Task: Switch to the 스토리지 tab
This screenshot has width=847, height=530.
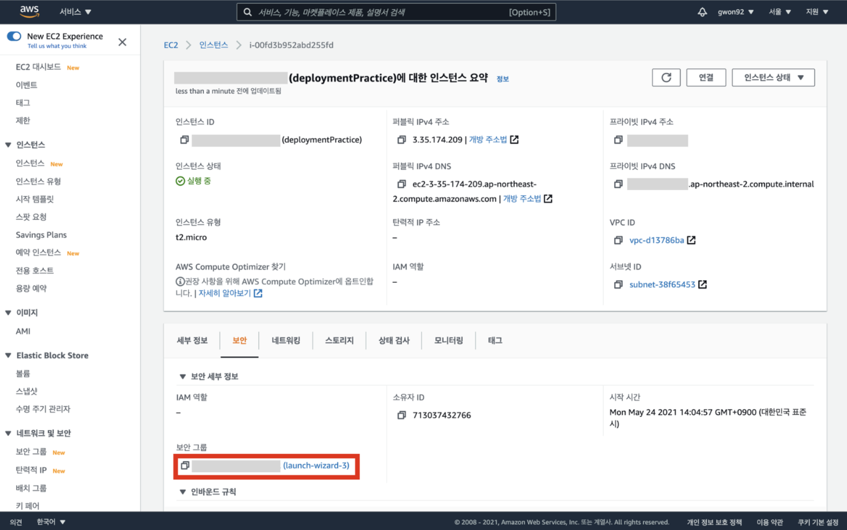Action: tap(339, 341)
